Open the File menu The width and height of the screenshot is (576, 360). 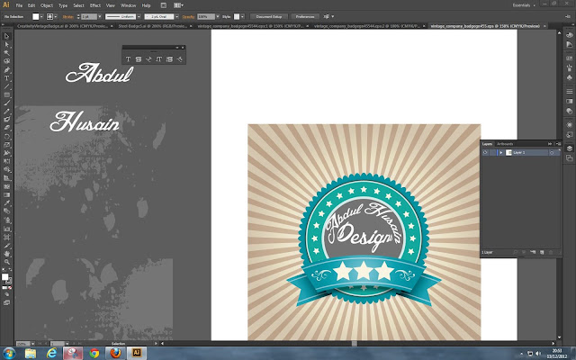tap(19, 5)
